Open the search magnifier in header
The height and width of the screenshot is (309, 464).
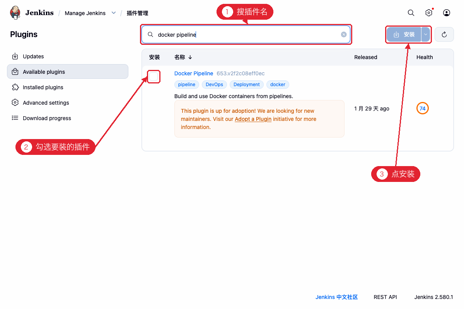click(x=411, y=13)
